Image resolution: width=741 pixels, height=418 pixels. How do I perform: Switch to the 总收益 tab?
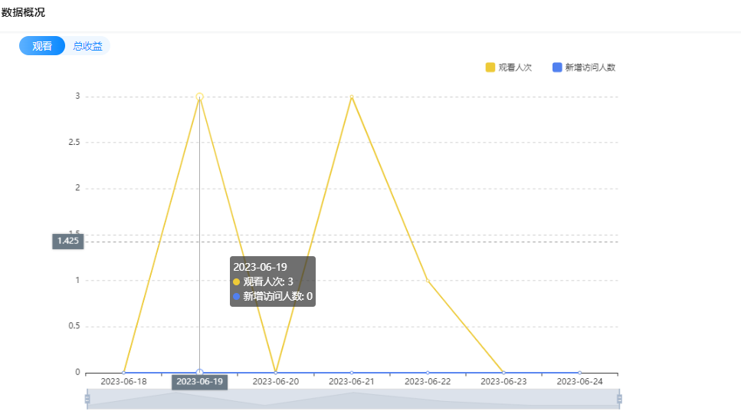click(88, 46)
